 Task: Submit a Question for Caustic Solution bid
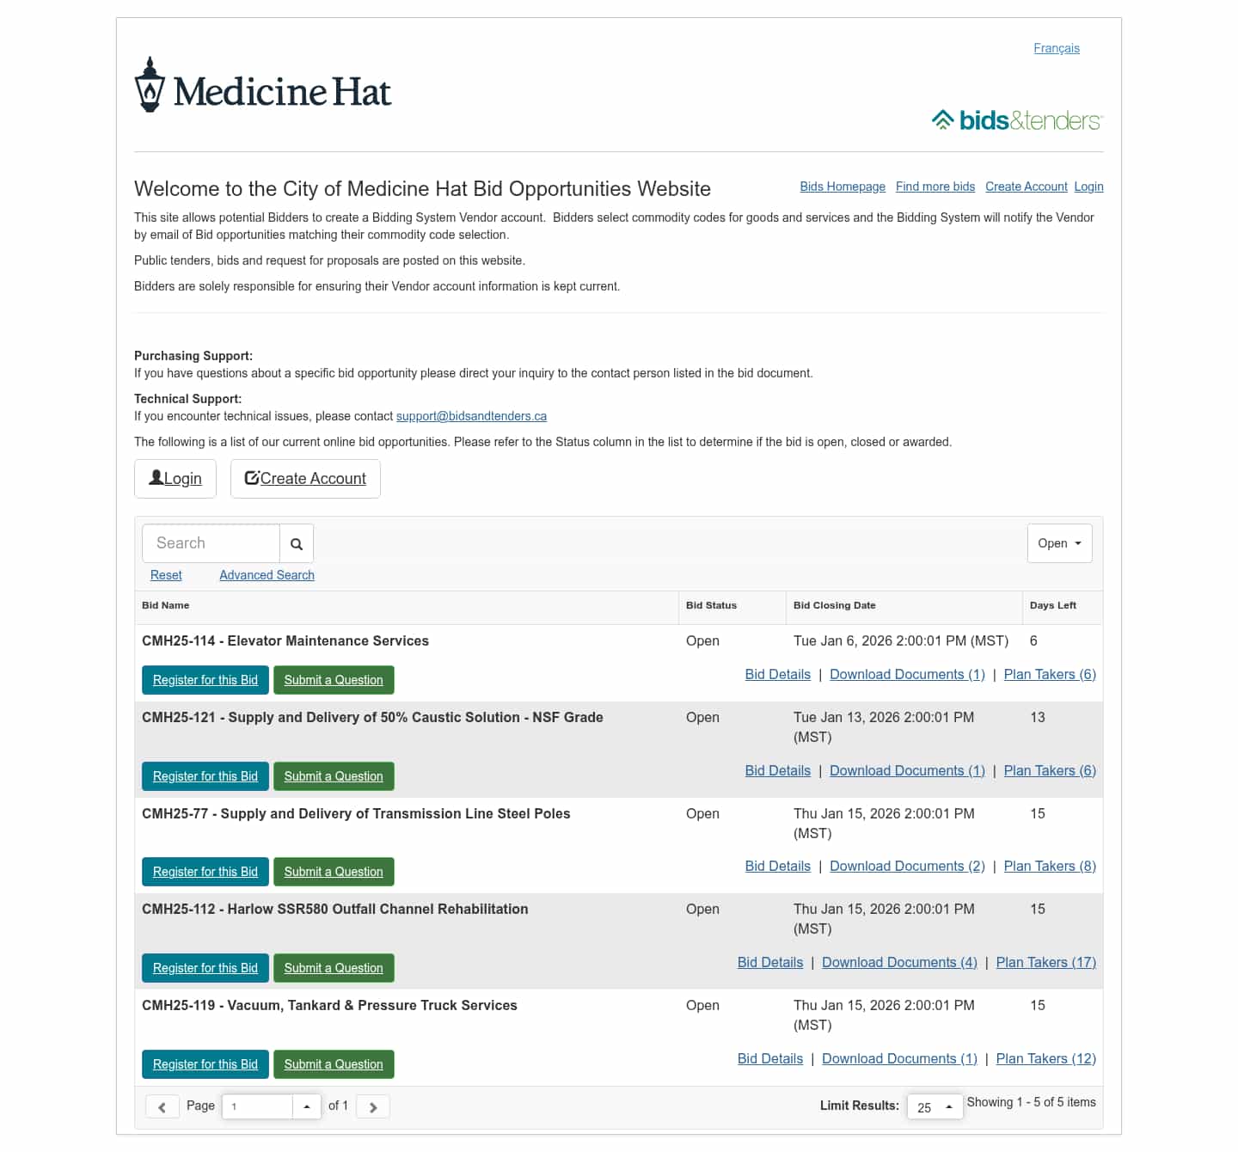[334, 776]
